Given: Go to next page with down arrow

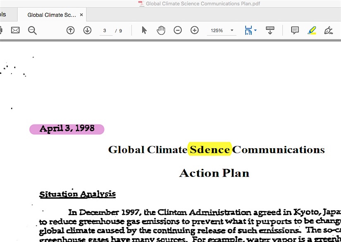Looking at the screenshot, I should pos(87,30).
